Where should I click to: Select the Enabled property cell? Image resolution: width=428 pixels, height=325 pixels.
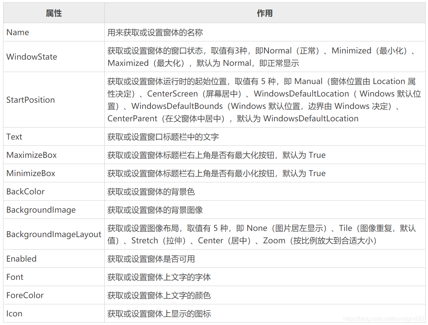(54, 259)
